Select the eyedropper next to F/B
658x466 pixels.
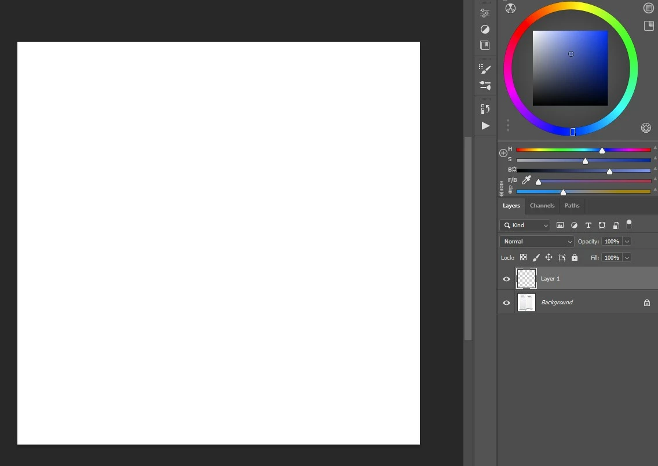point(527,180)
